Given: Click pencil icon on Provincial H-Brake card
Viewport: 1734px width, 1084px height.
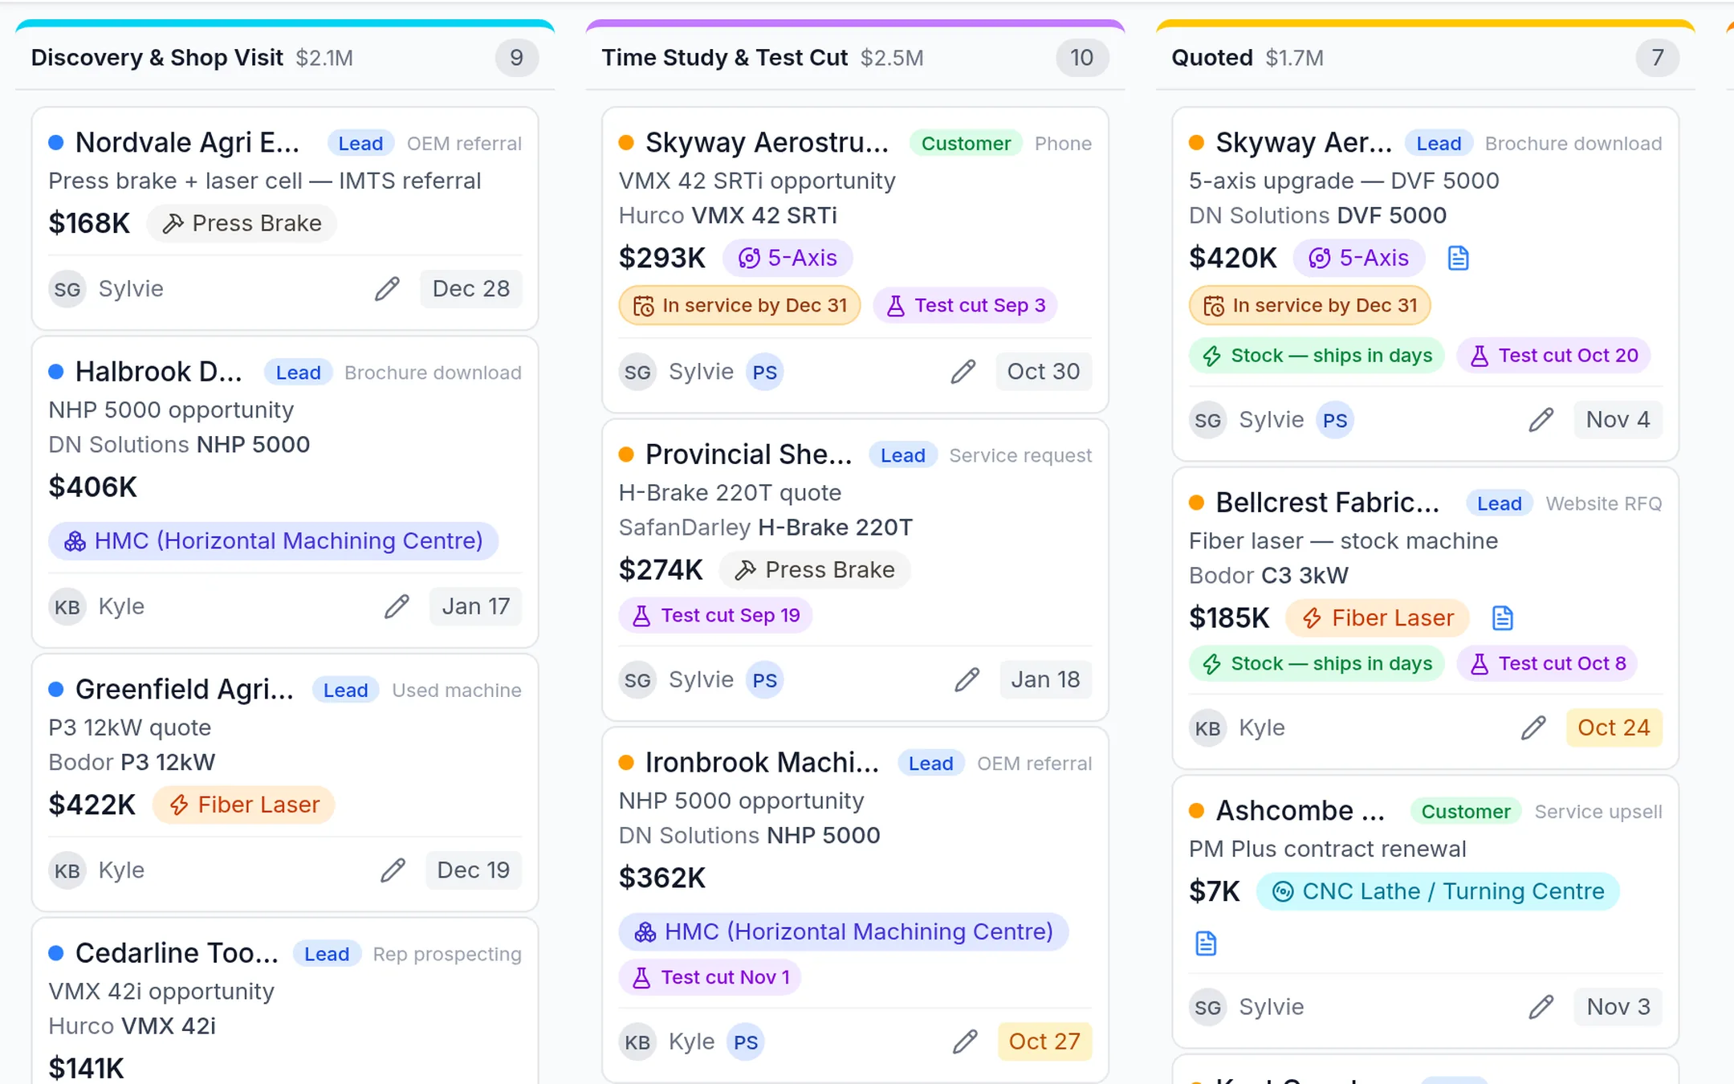Looking at the screenshot, I should [967, 680].
